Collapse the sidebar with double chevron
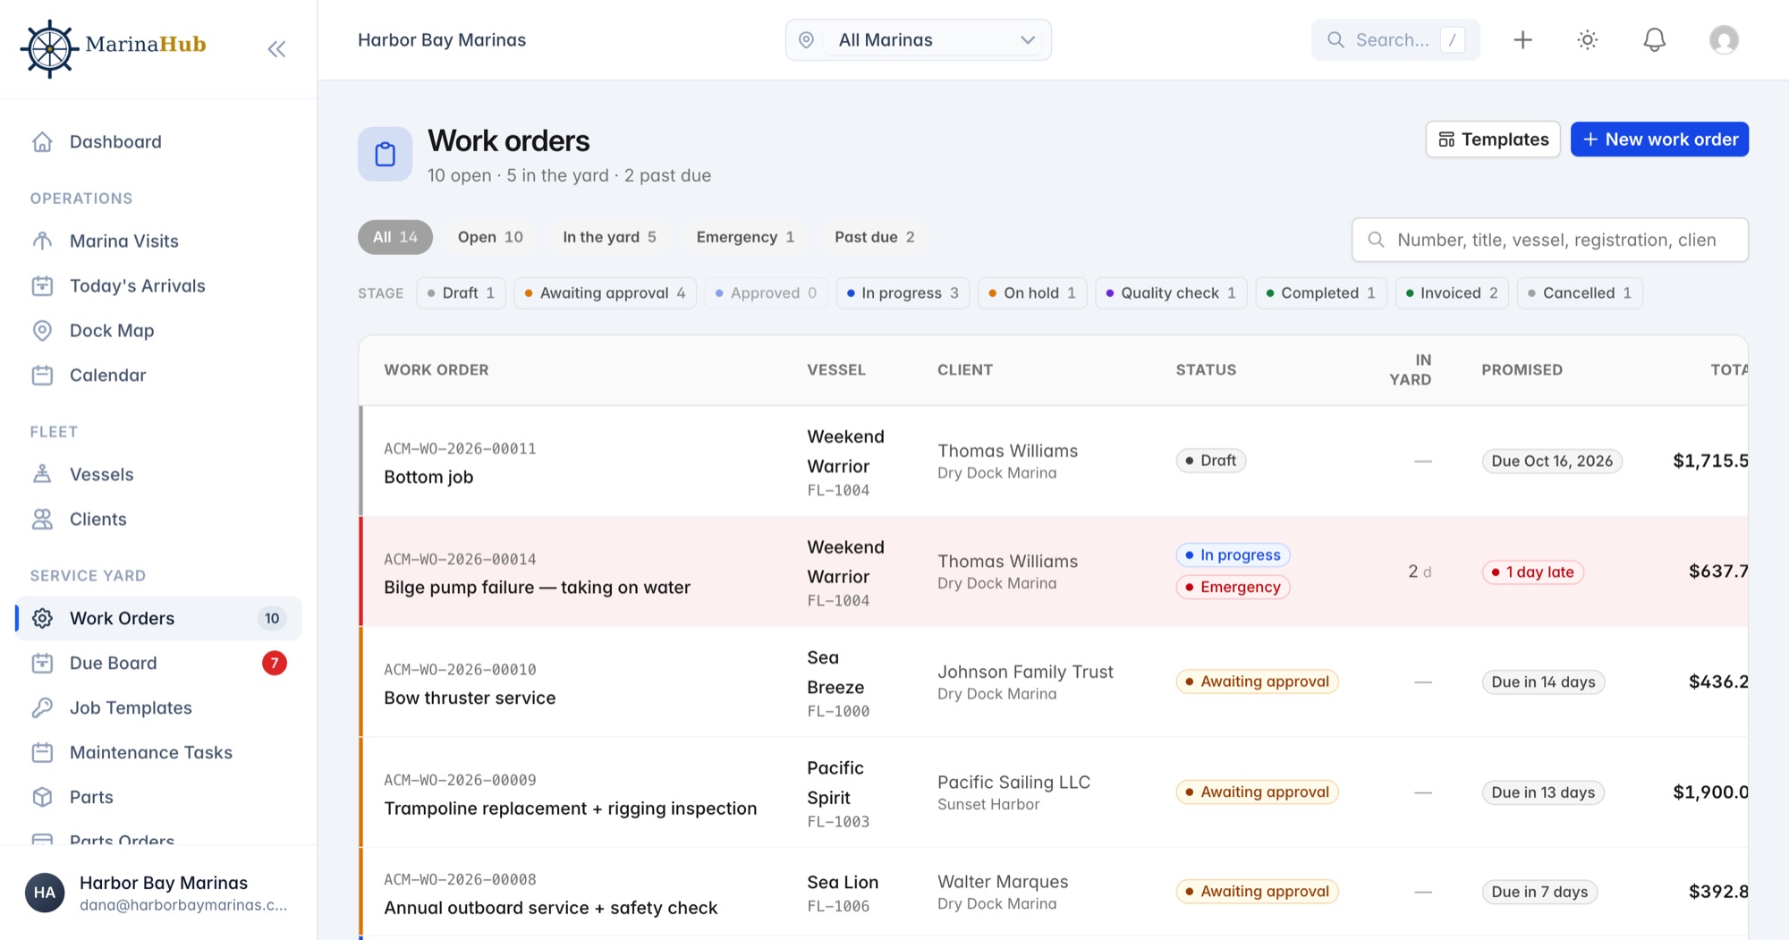Screen dimensions: 1789x940 coord(276,49)
